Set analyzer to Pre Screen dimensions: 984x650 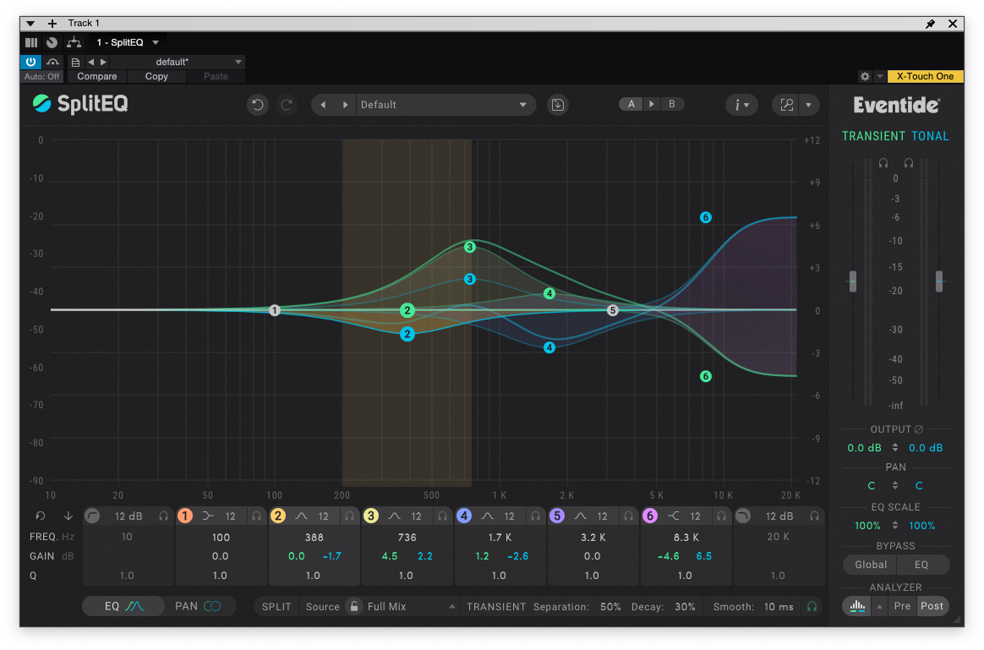[902, 606]
